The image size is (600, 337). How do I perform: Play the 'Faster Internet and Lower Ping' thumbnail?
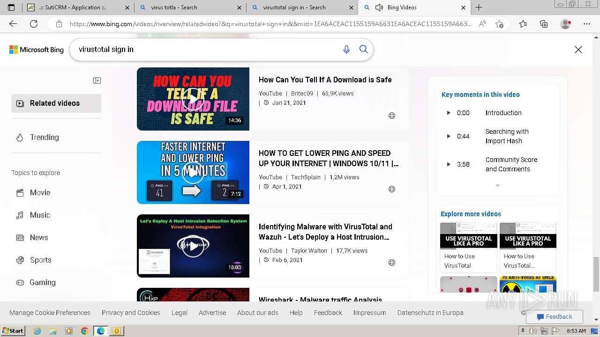[x=193, y=172]
